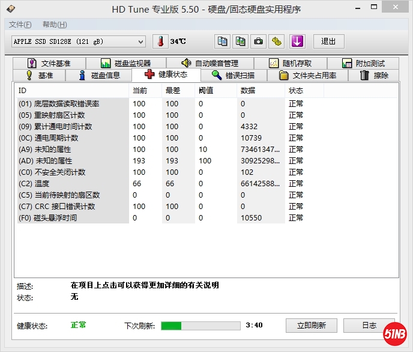Switch to the 错误扫描 tab

pyautogui.click(x=233, y=75)
